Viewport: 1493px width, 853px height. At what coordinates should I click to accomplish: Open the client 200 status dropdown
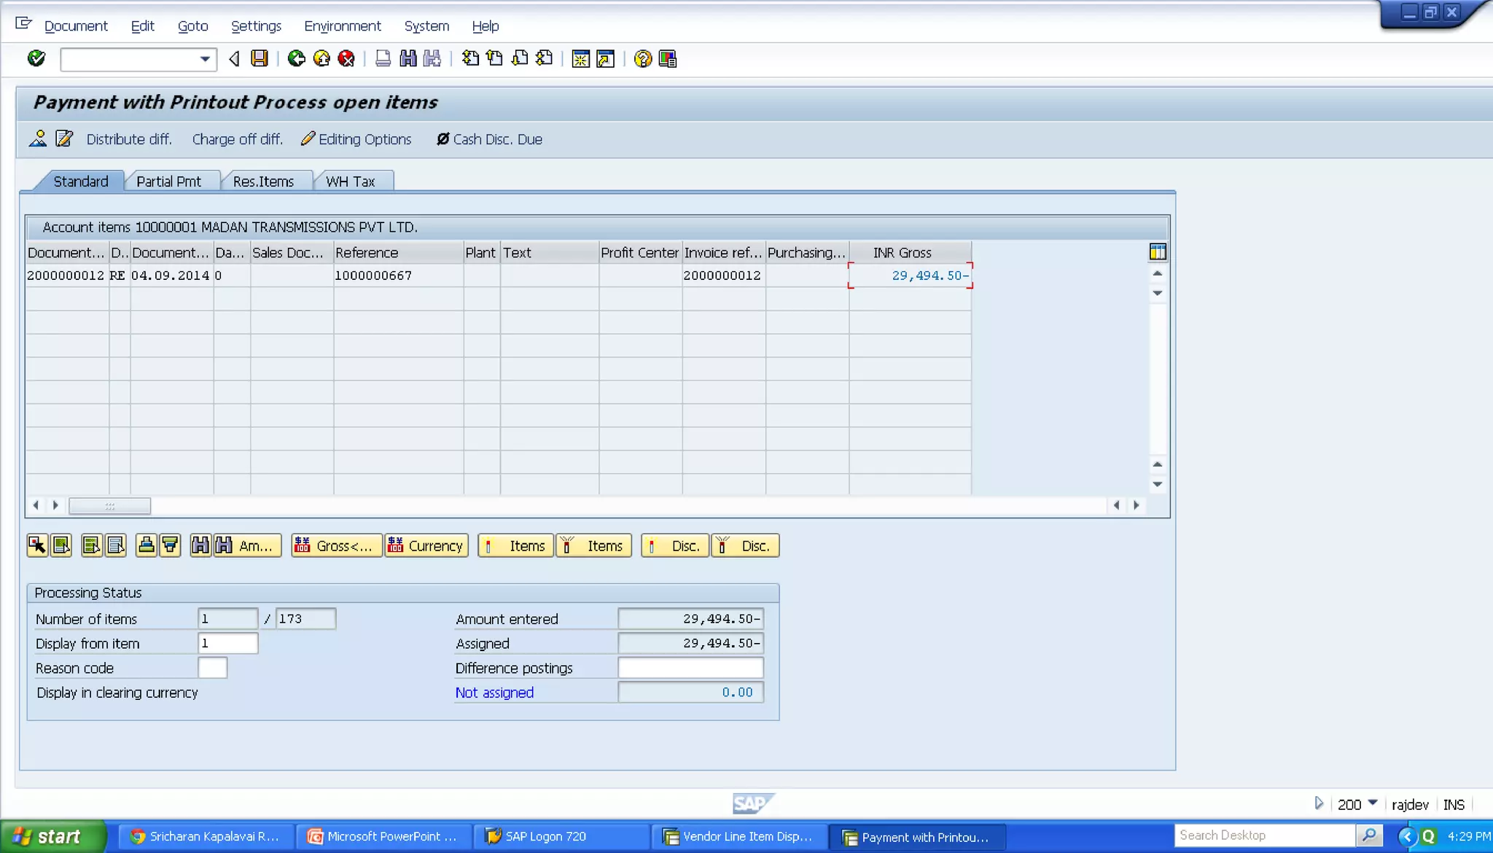[x=1373, y=803]
